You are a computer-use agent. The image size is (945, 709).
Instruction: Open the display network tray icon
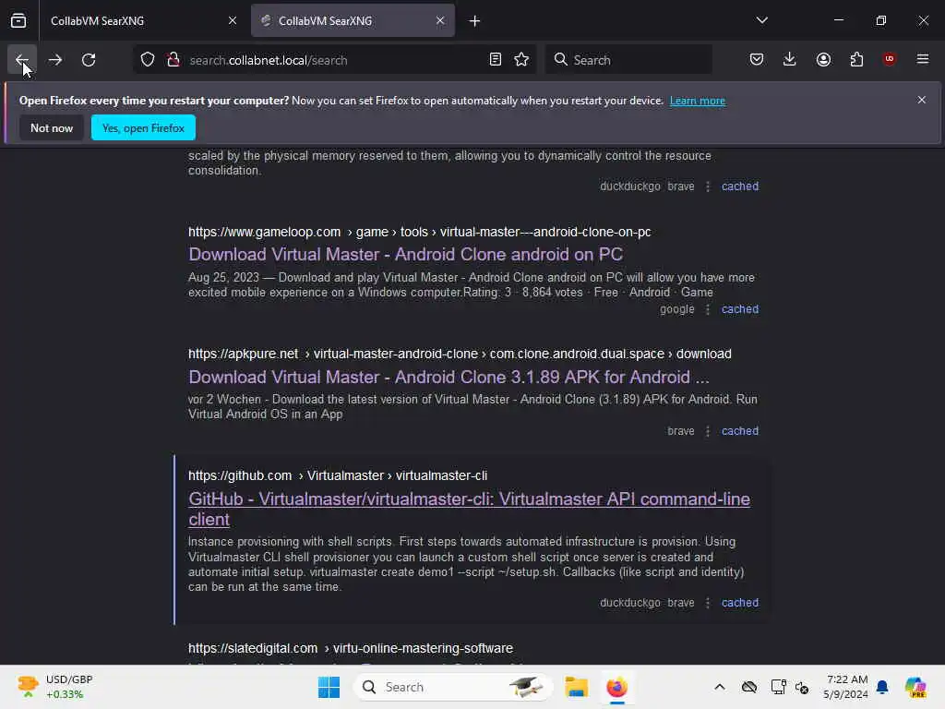778,687
